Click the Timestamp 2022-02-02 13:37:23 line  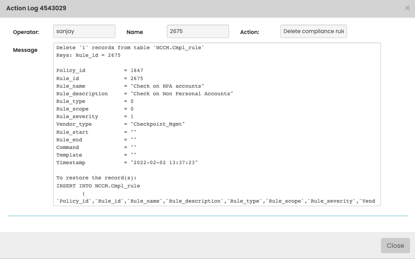[x=127, y=163]
